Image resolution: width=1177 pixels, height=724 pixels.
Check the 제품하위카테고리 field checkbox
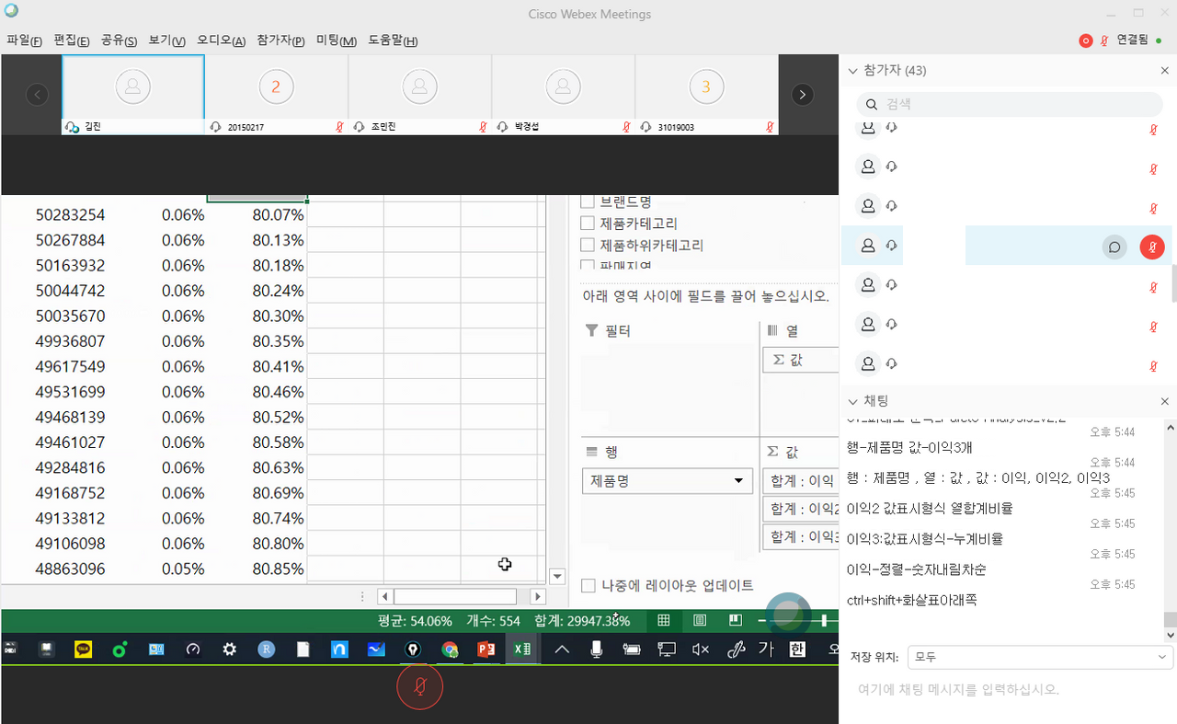pyautogui.click(x=588, y=245)
